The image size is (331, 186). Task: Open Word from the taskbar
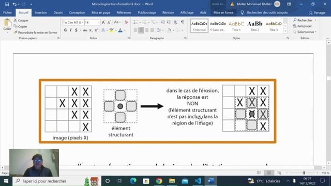[x=210, y=181]
